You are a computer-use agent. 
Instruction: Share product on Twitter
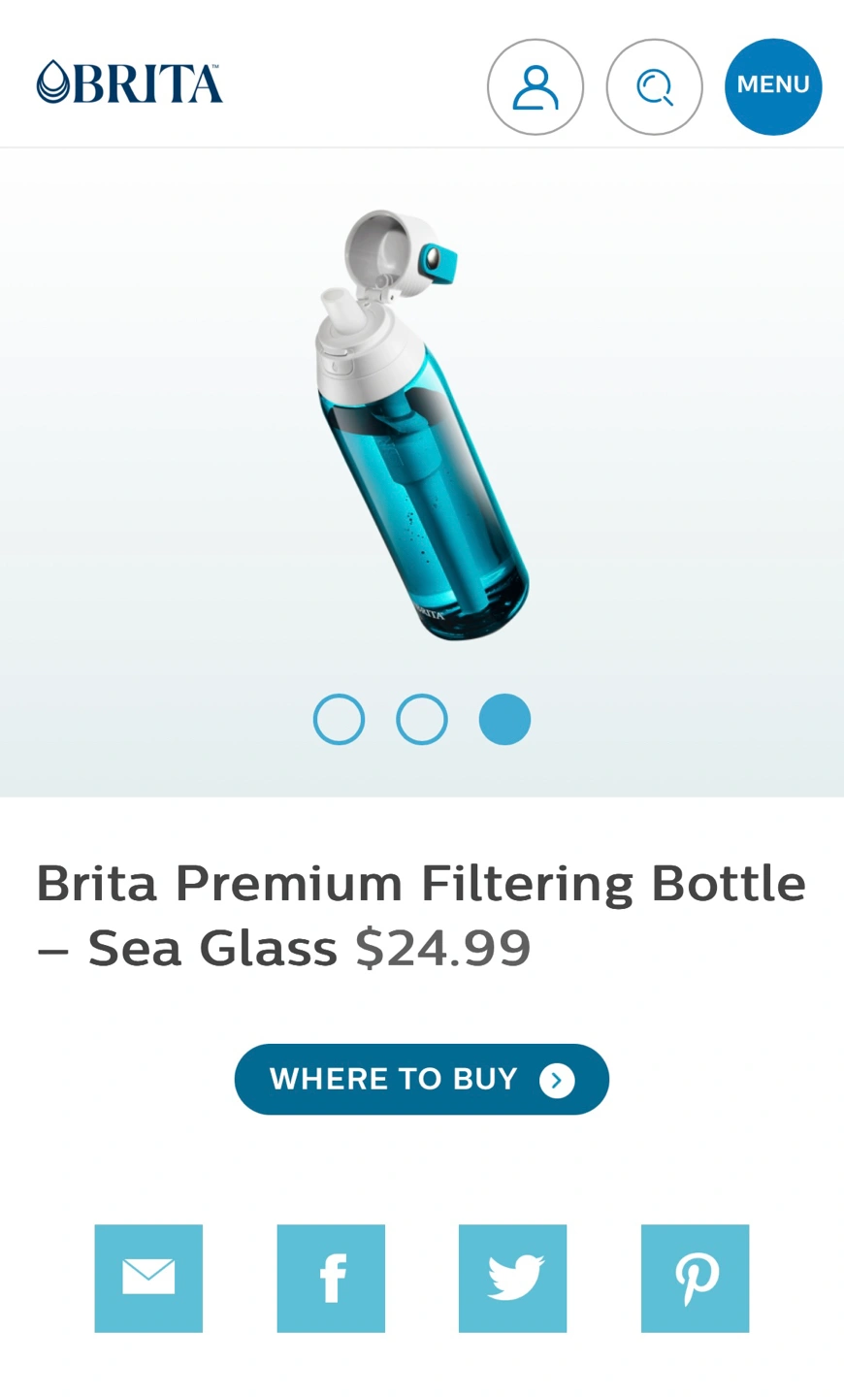pos(512,1278)
